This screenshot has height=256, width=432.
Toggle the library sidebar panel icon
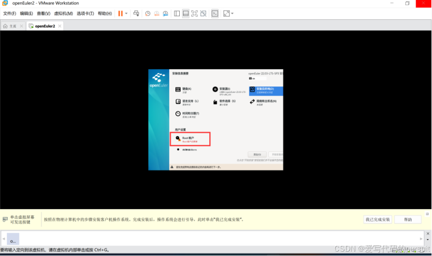177,14
